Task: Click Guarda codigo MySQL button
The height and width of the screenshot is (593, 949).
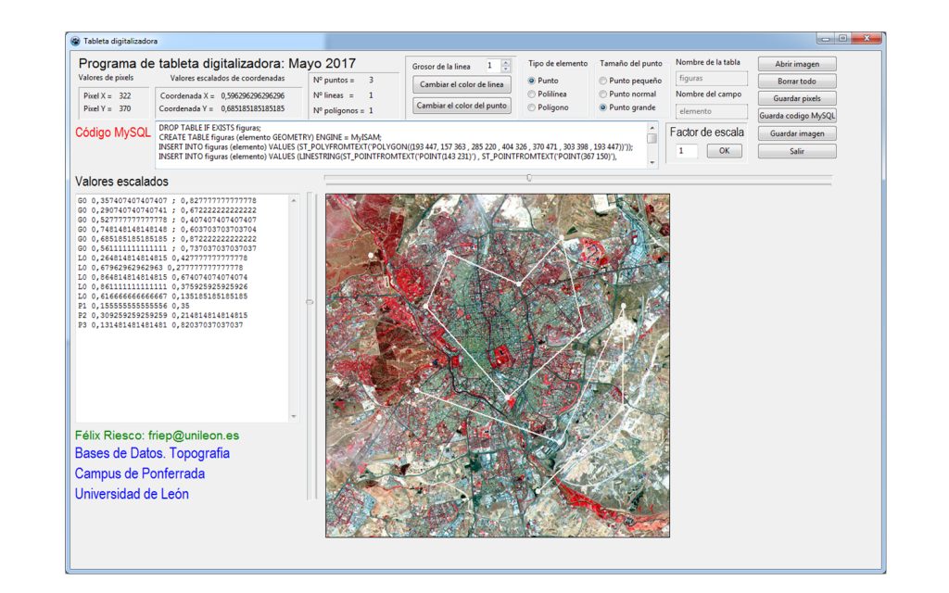Action: [796, 116]
